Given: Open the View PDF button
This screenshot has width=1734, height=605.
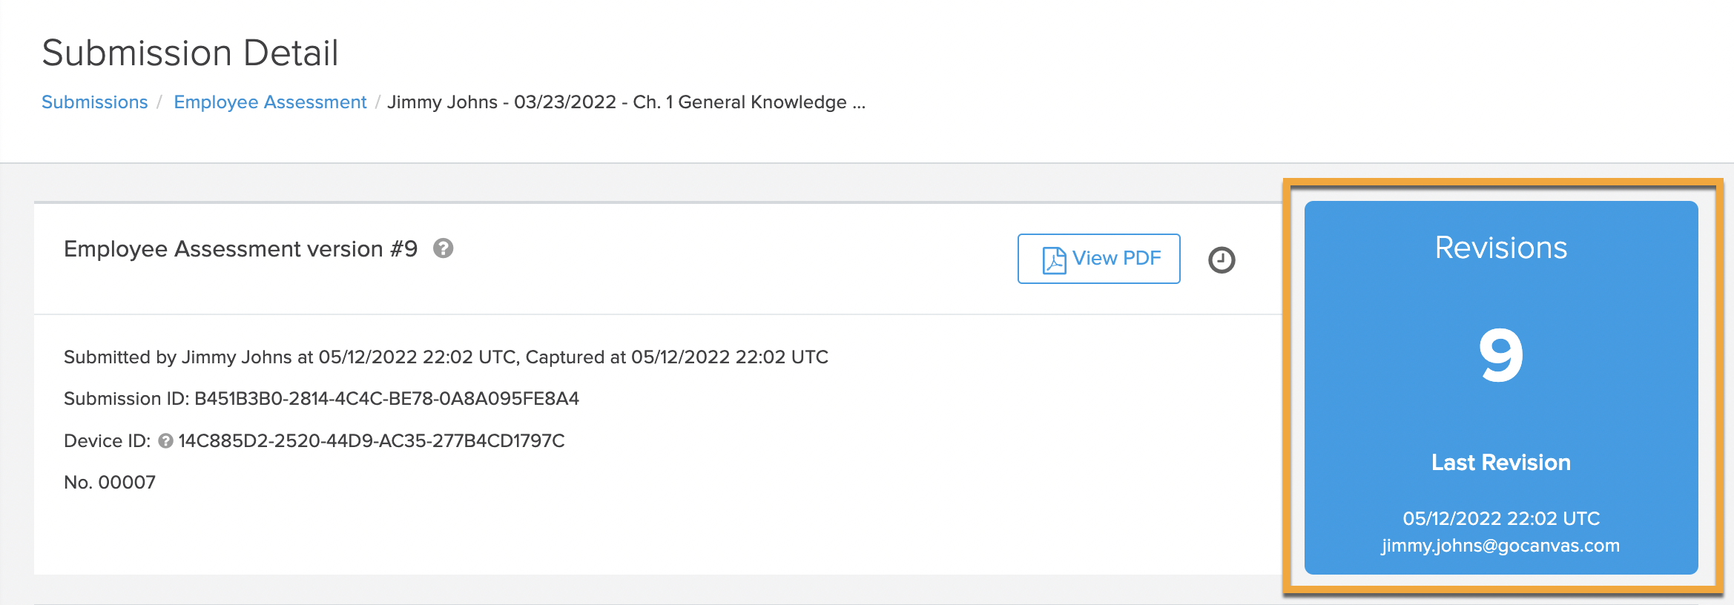Looking at the screenshot, I should point(1099,259).
